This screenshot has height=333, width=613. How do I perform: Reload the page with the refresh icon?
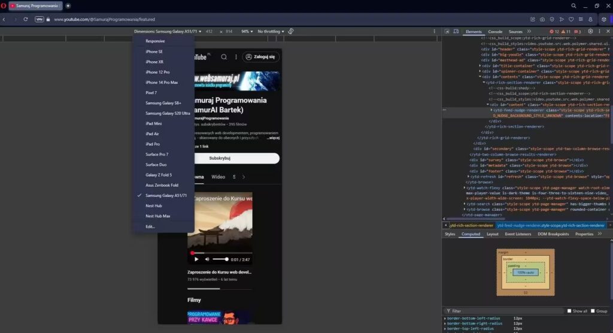25,19
